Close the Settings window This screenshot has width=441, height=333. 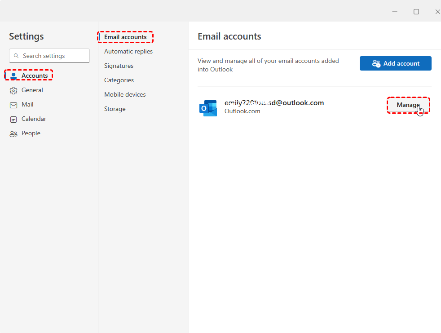(437, 12)
